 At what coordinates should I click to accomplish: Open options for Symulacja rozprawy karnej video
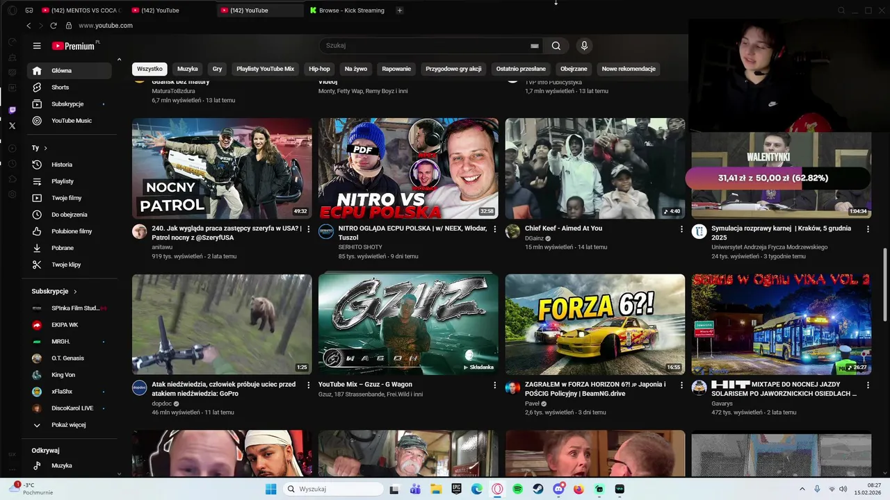point(868,228)
